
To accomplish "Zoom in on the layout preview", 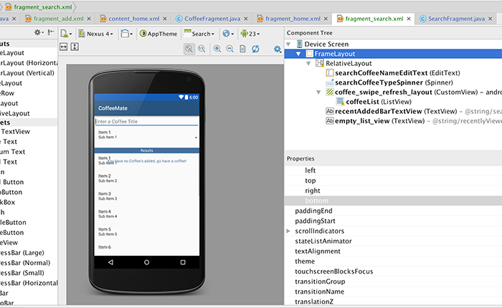I will [x=217, y=49].
